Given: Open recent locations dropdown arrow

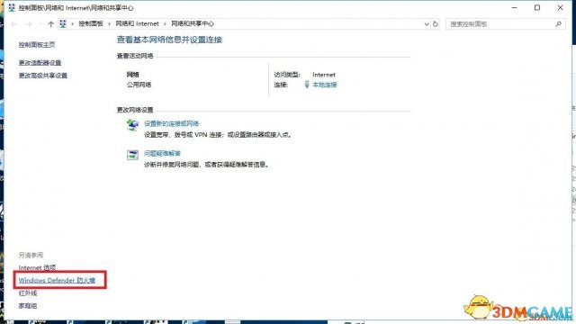Looking at the screenshot, I should point(40,24).
